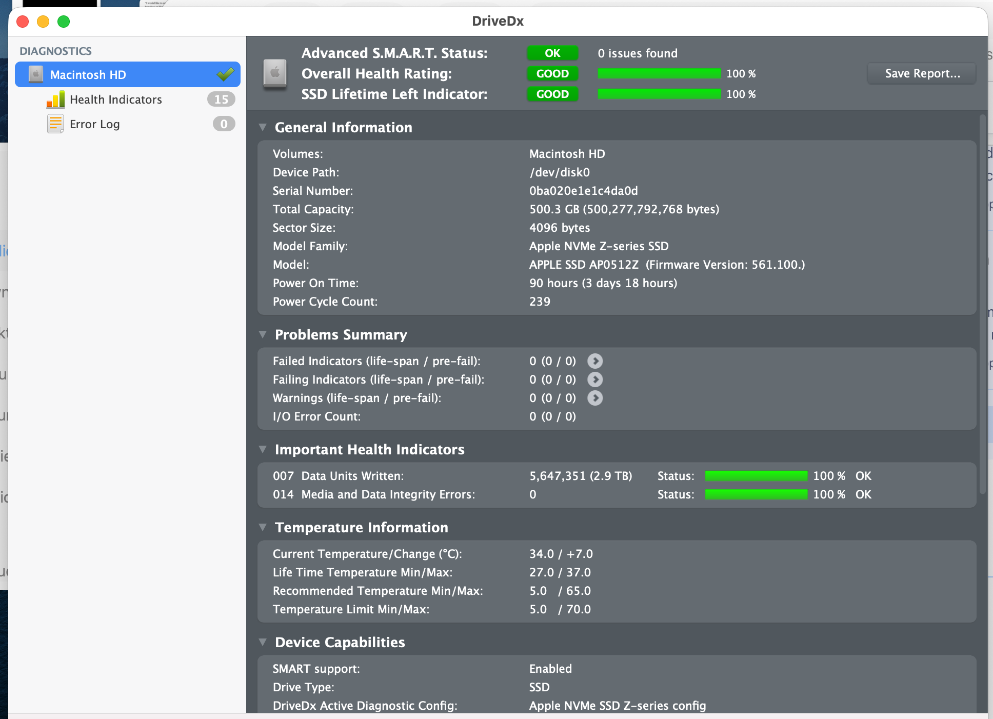Click SSD Lifetime Left progress bar
The width and height of the screenshot is (993, 719).
pyautogui.click(x=659, y=94)
